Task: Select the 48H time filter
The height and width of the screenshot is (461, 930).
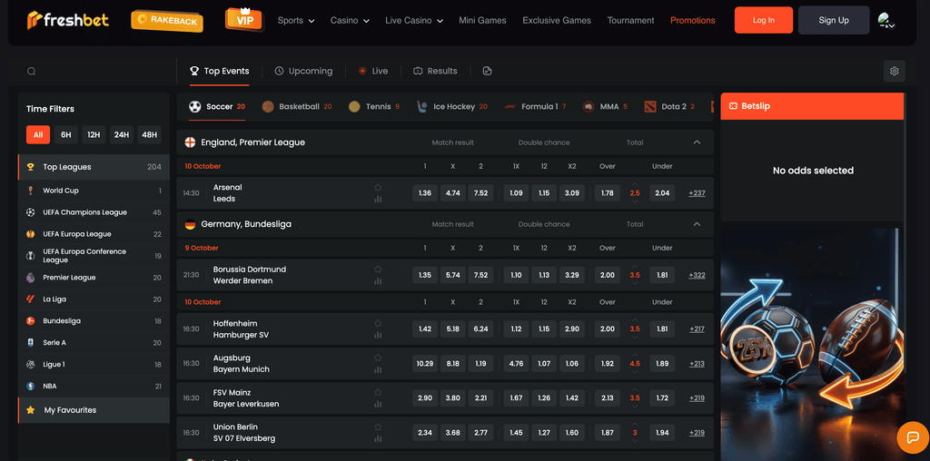Action: pyautogui.click(x=150, y=134)
